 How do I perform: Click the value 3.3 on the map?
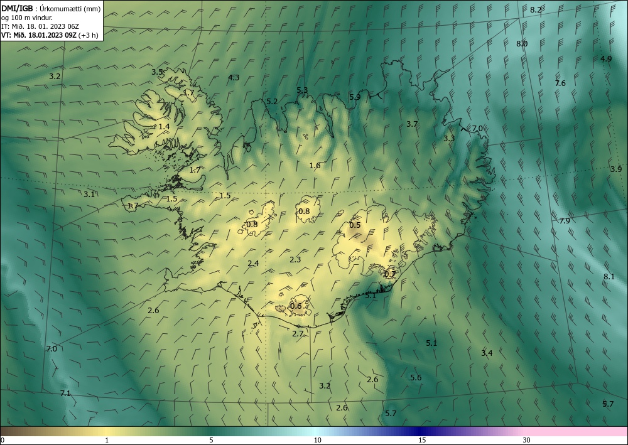point(449,139)
